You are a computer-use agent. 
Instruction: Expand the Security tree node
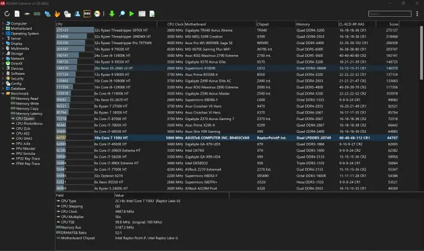click(3, 78)
